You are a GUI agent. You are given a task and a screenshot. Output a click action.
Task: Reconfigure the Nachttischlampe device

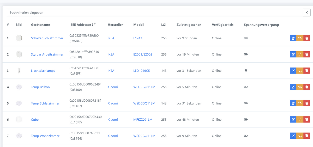[300, 71]
